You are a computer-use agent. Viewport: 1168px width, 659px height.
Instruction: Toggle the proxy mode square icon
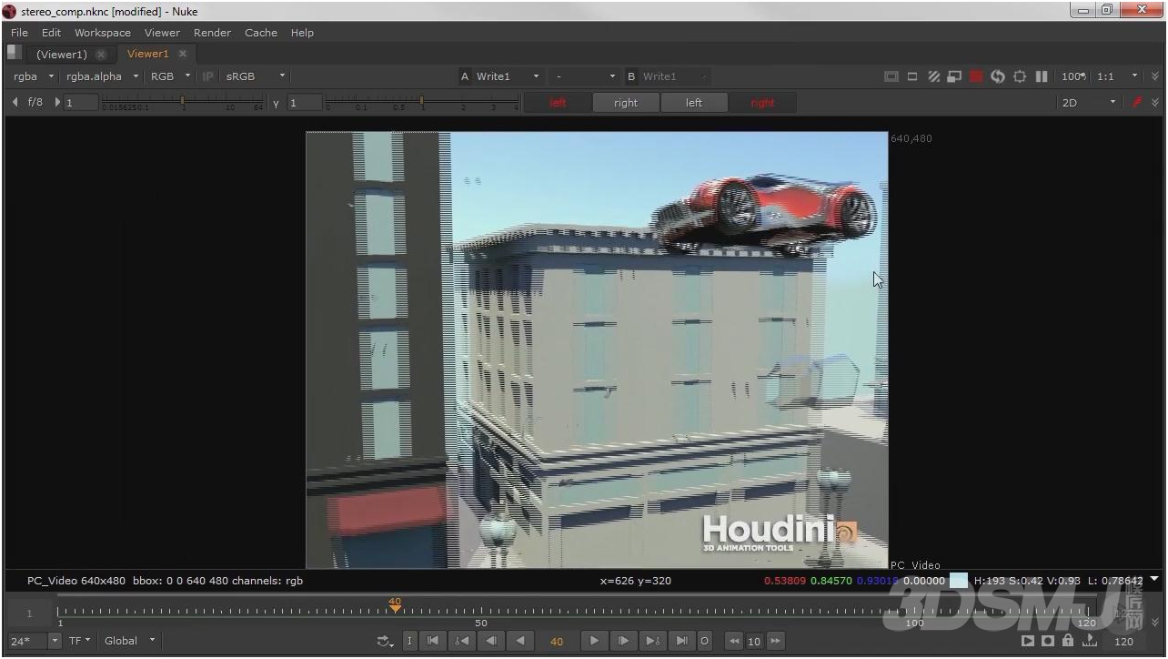[912, 76]
